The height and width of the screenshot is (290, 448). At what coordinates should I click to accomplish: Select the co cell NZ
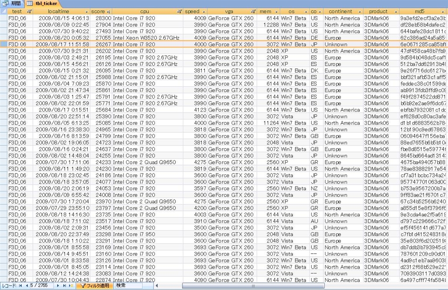click(x=316, y=188)
